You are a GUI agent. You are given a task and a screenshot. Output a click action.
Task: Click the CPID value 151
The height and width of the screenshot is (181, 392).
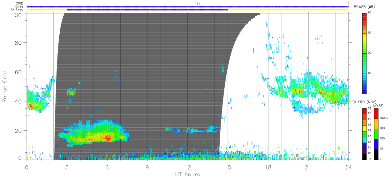pyautogui.click(x=197, y=4)
